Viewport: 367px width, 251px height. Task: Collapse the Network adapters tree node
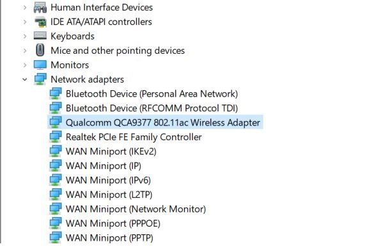pos(24,79)
